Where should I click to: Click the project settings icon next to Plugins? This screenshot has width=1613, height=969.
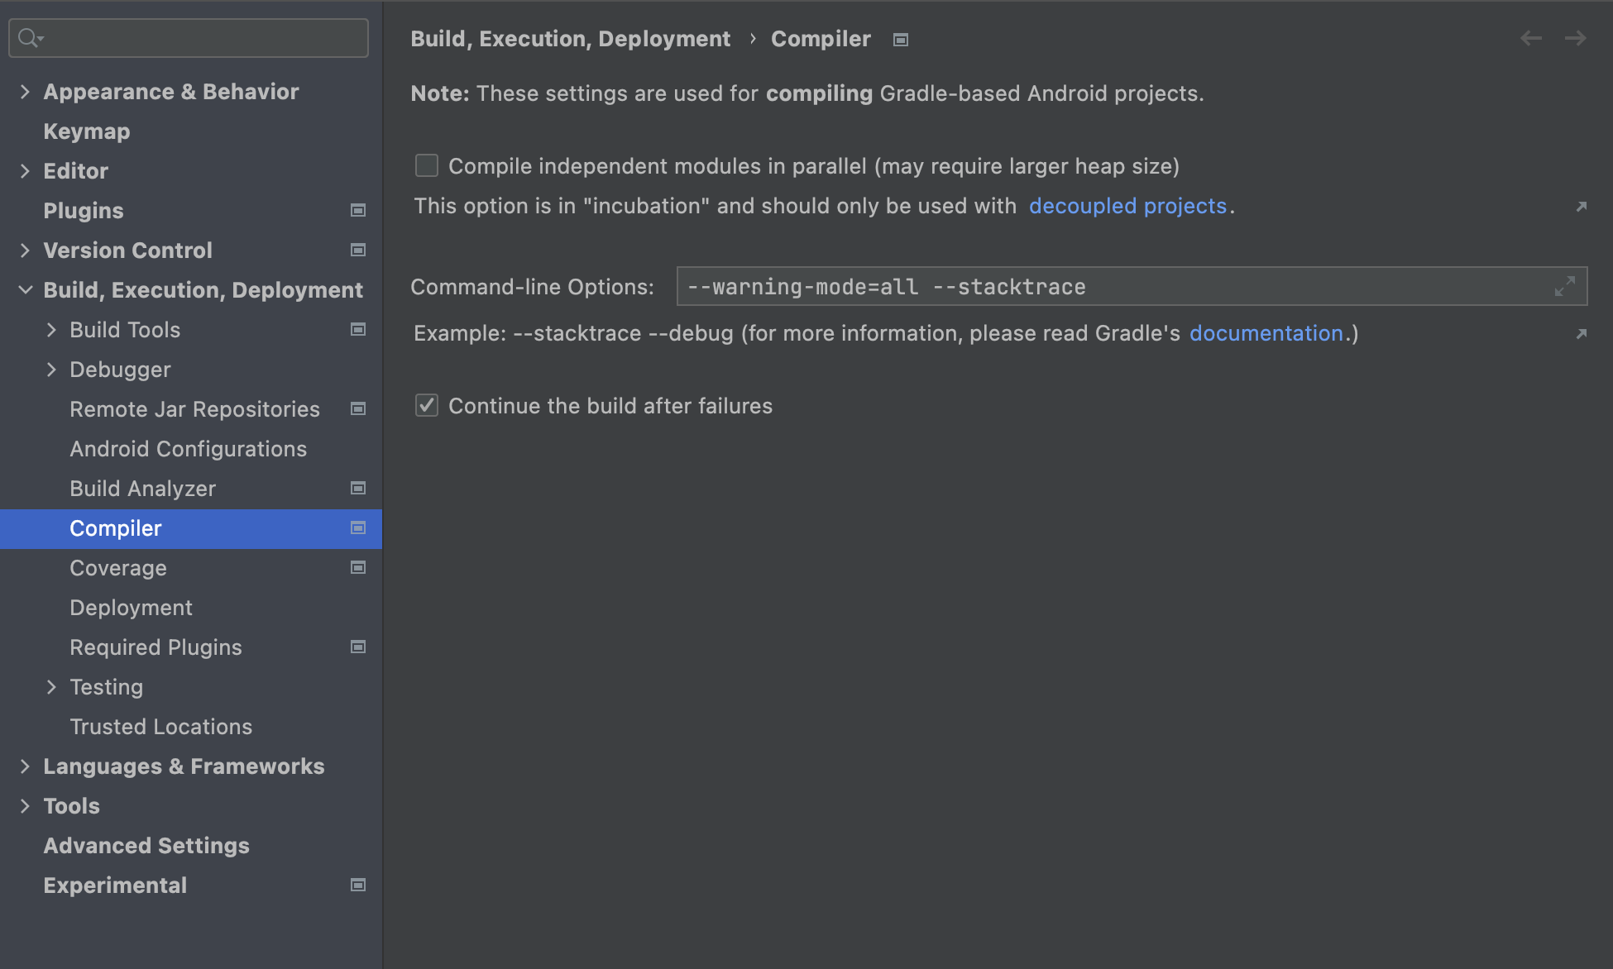[x=358, y=211]
